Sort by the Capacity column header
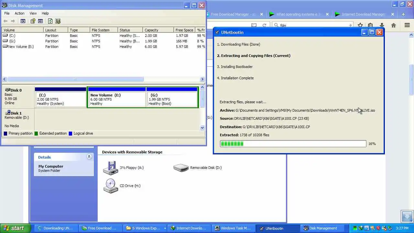The image size is (414, 233). coord(158,30)
